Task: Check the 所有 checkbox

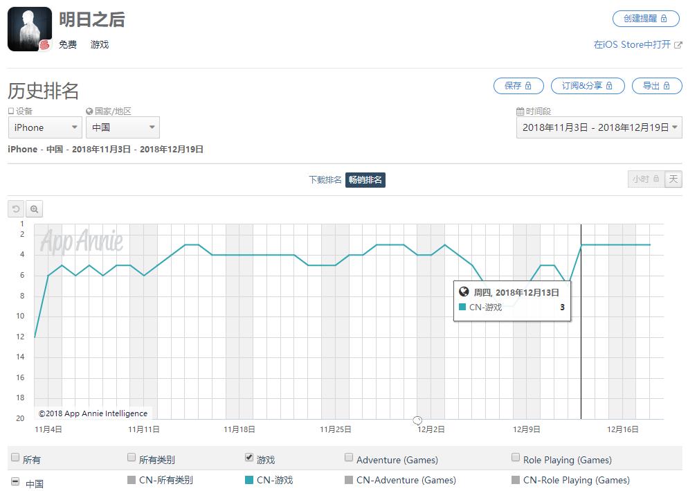Action: (x=15, y=458)
